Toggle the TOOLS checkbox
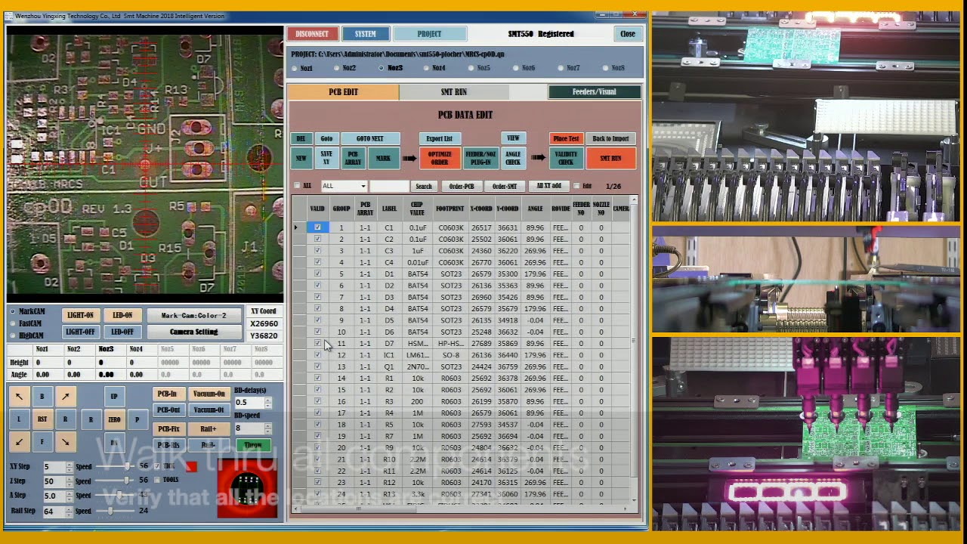967x544 pixels. pos(157,479)
